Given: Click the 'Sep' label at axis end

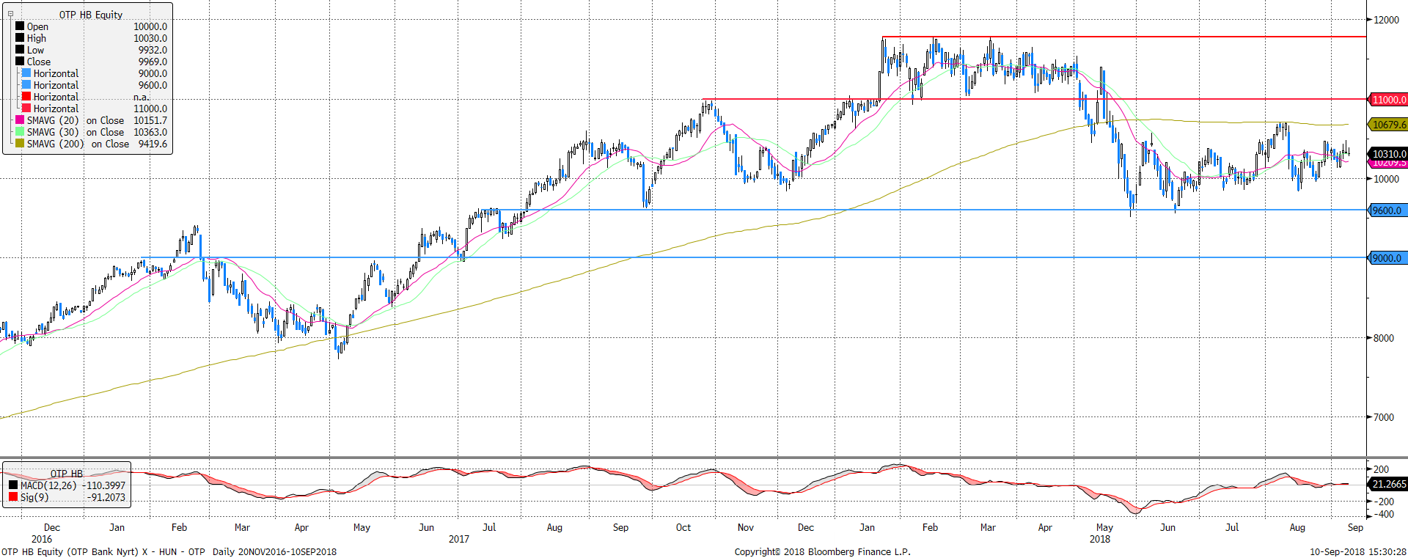Looking at the screenshot, I should (1355, 527).
